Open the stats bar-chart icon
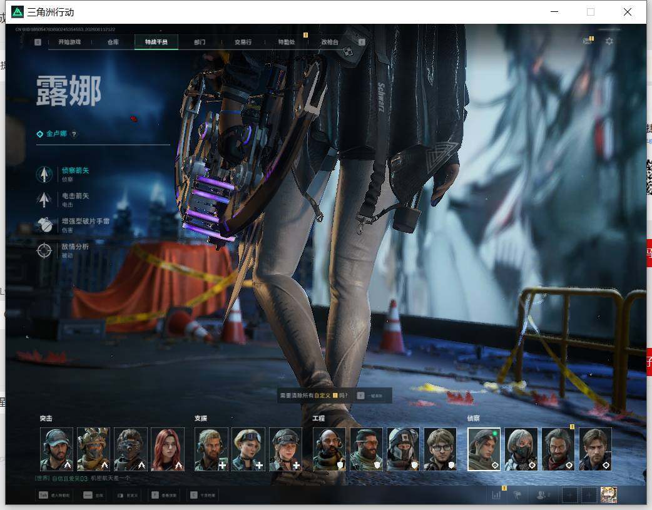Screen dimensions: 652x510 496,494
